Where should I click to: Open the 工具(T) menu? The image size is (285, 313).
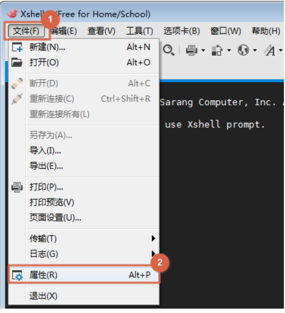point(139,31)
